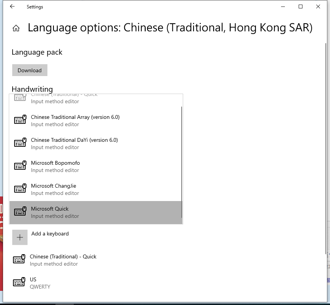The height and width of the screenshot is (305, 330).
Task: Open Settings home via house icon
Action: [16, 28]
